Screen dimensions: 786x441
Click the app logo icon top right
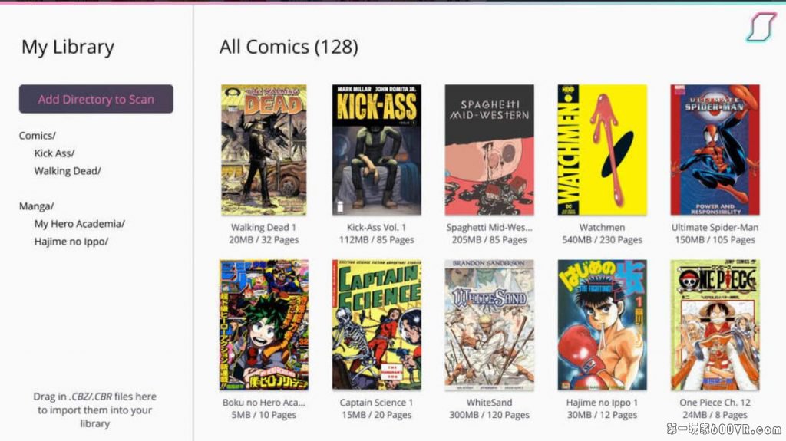point(761,27)
